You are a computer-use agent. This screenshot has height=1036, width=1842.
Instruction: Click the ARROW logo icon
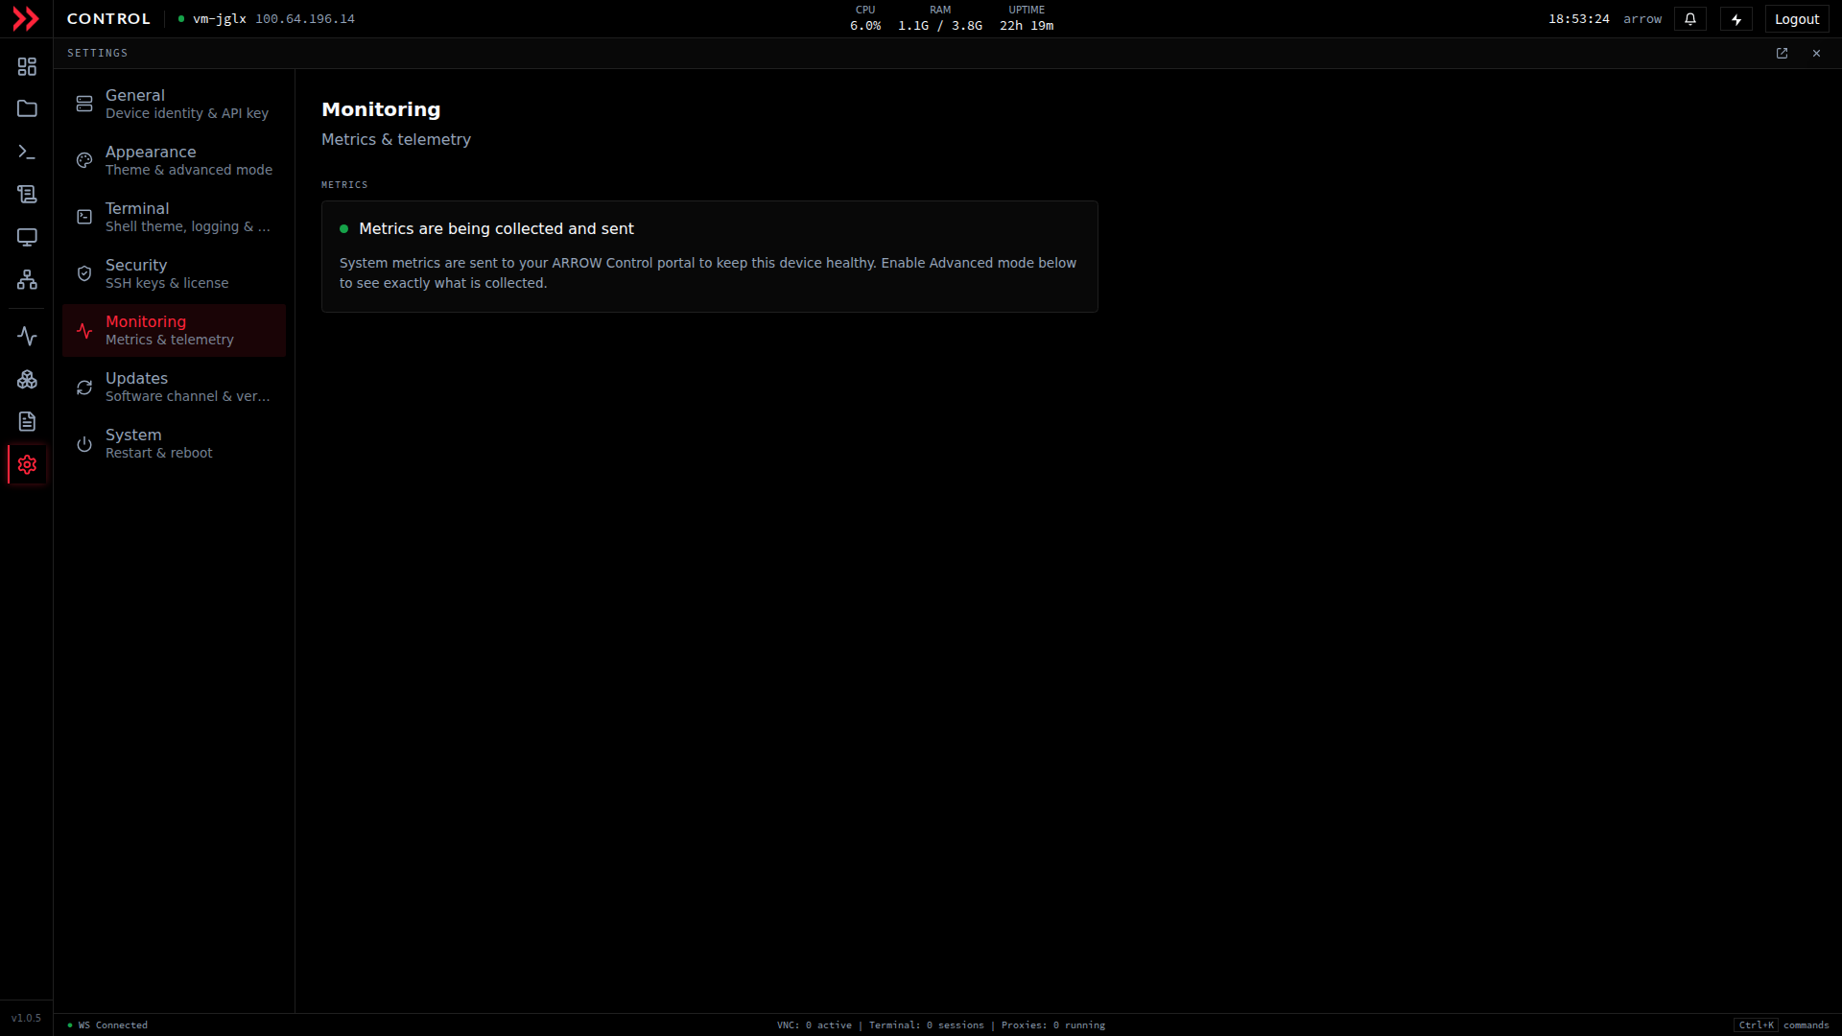26,19
